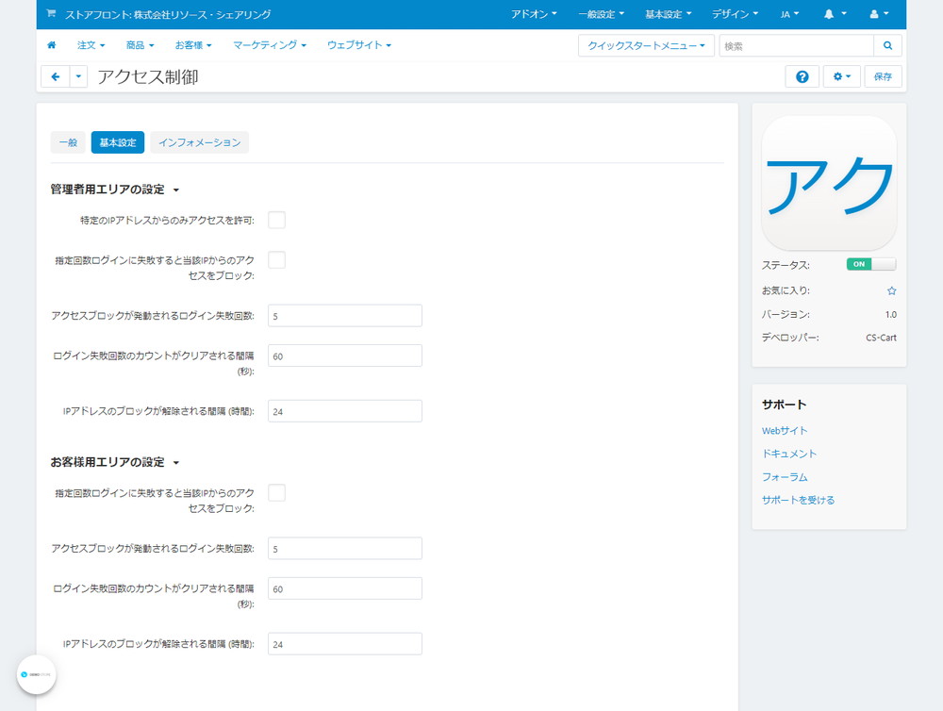Open the ウェブサイト menu

[x=359, y=45]
